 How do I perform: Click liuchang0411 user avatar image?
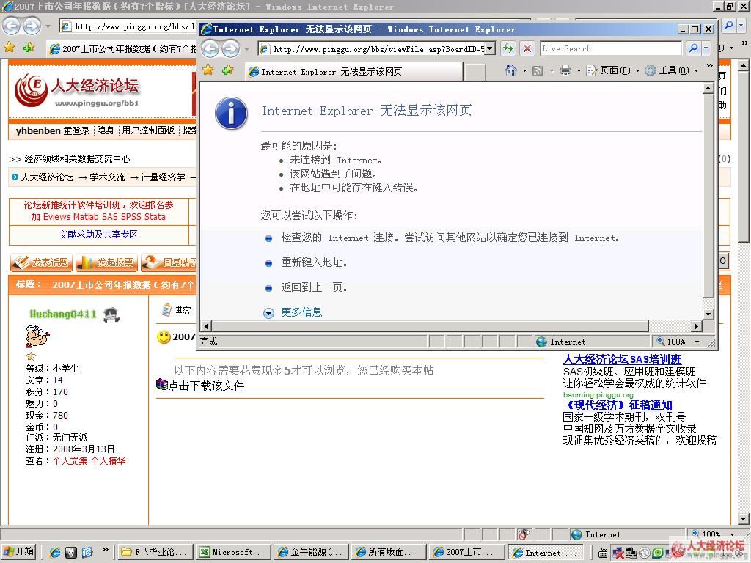coord(37,336)
